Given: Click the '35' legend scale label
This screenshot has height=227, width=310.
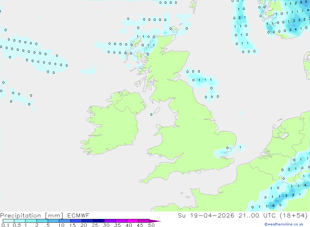Looking at the screenshot, I should [x=117, y=225].
